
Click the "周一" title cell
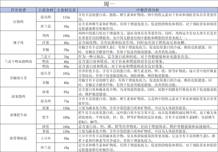pyautogui.click(x=109, y=4)
